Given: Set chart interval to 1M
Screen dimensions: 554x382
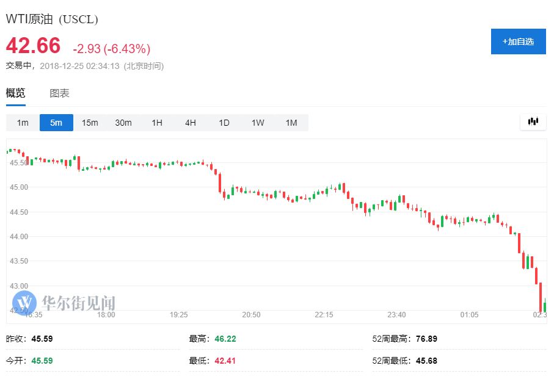Looking at the screenshot, I should [291, 123].
